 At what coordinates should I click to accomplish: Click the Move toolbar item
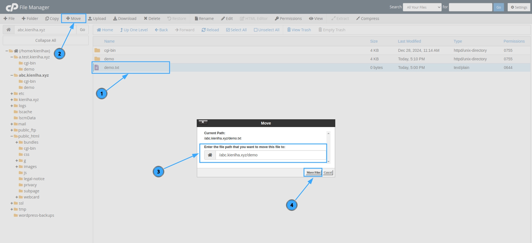point(73,19)
